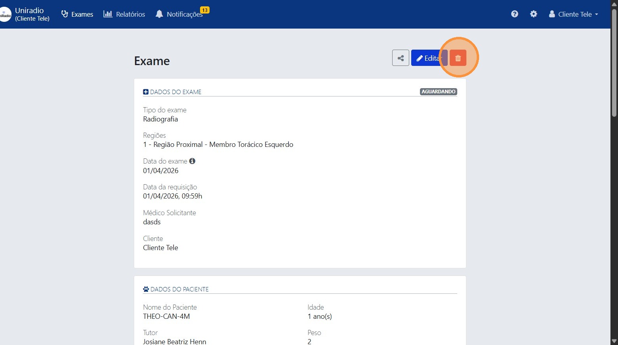Go to the Relatórios menu item
The image size is (618, 345).
pyautogui.click(x=124, y=14)
